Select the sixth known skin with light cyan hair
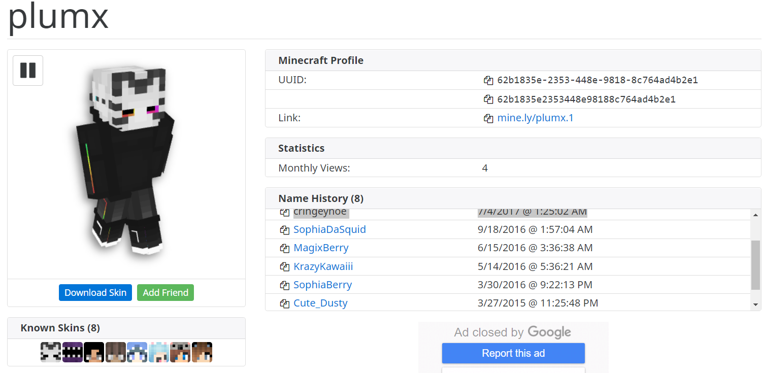 tap(159, 352)
